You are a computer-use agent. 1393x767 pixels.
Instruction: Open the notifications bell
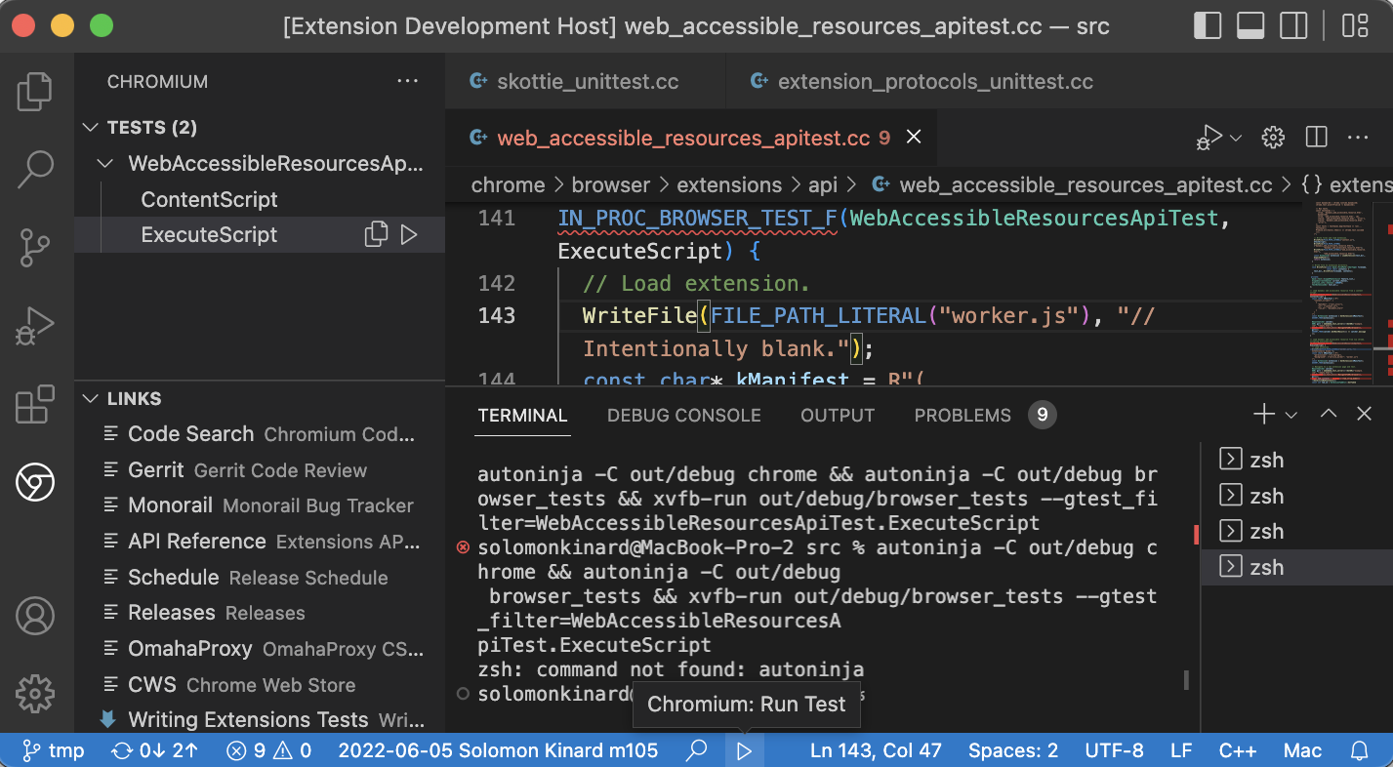(x=1359, y=750)
